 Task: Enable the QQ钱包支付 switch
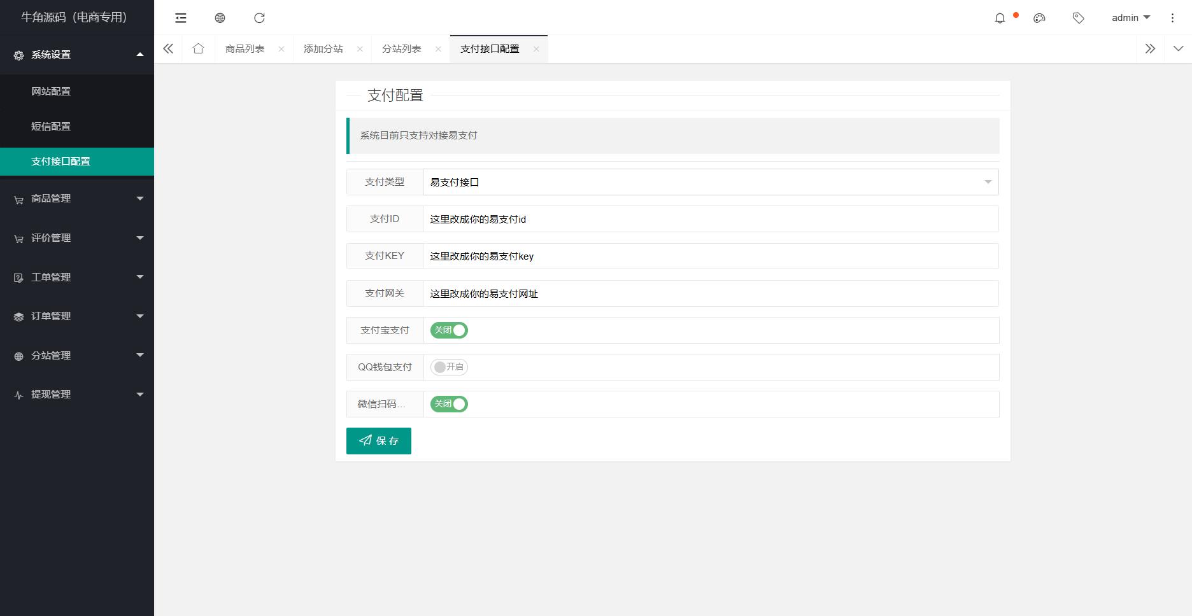coord(449,367)
